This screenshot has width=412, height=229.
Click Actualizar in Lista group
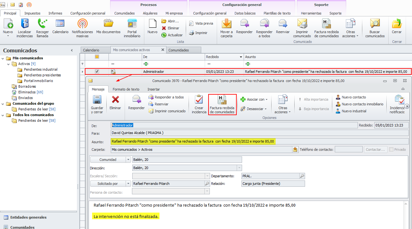click(x=172, y=35)
